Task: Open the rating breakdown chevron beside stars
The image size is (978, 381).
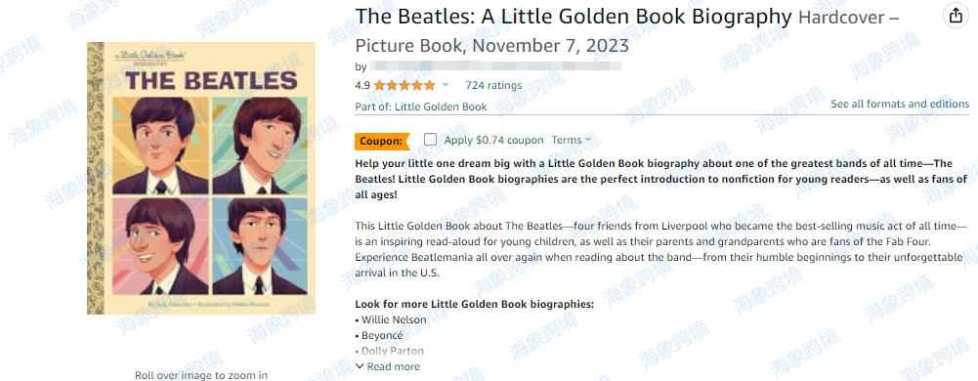Action: click(x=446, y=85)
